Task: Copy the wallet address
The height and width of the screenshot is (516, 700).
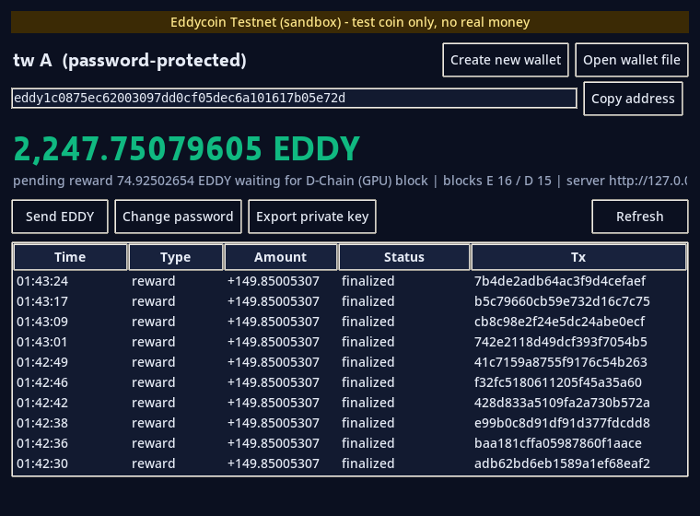Action: coord(633,99)
